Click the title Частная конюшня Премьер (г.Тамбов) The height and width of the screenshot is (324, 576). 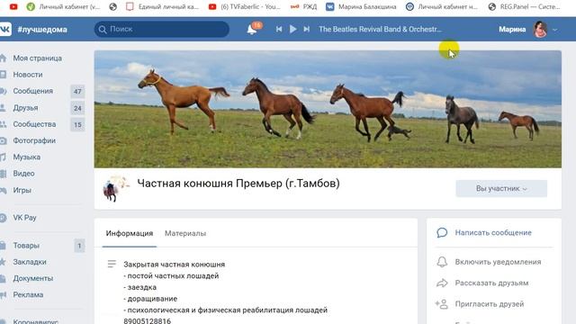[238, 184]
